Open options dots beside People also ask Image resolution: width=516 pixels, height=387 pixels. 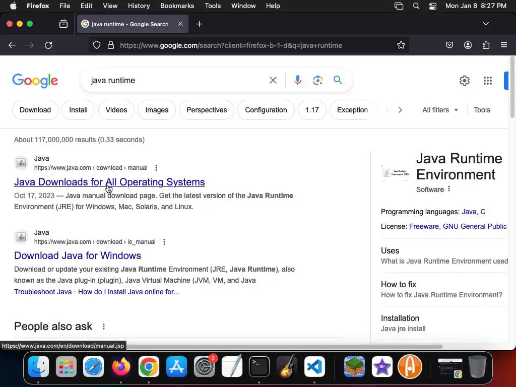pos(104,327)
